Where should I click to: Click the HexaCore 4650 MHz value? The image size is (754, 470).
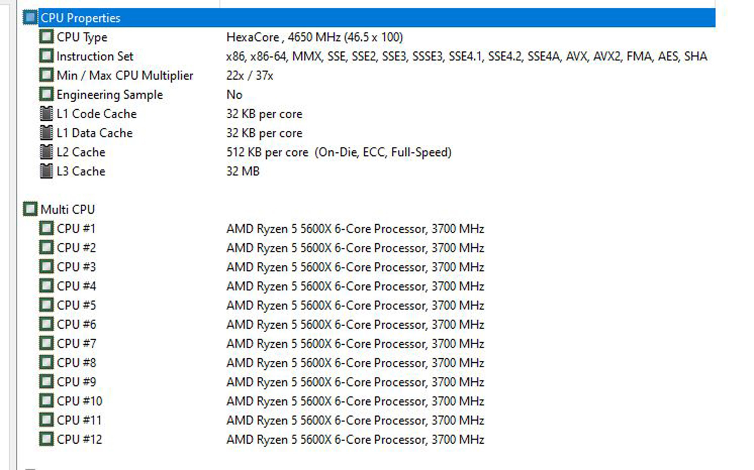click(314, 37)
